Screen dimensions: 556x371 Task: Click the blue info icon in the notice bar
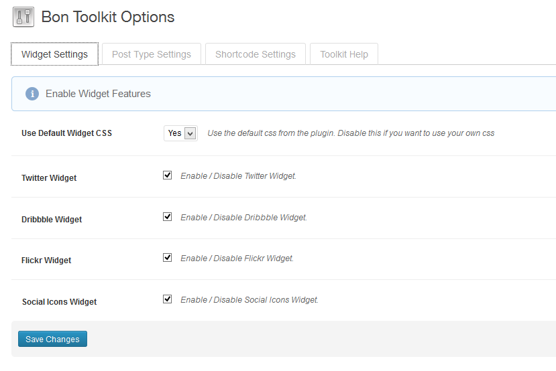coord(32,94)
